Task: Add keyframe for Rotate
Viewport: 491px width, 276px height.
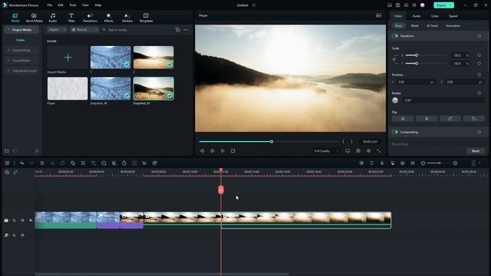Action: pyautogui.click(x=479, y=93)
